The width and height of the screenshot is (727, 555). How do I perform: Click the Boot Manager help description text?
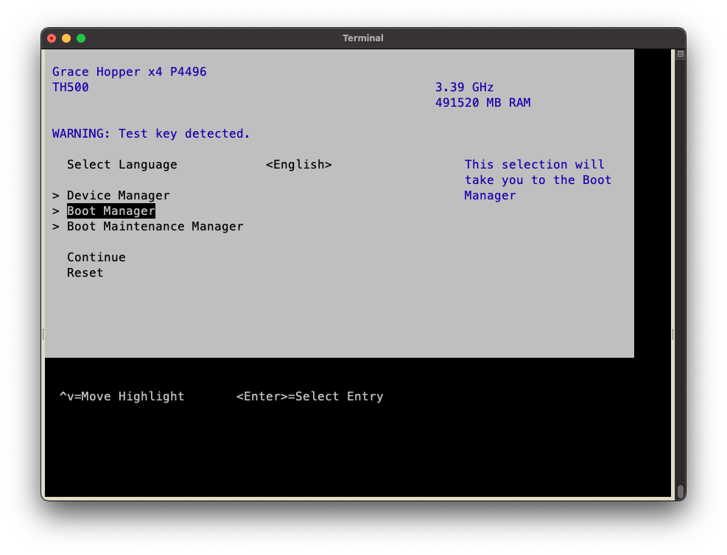(538, 180)
